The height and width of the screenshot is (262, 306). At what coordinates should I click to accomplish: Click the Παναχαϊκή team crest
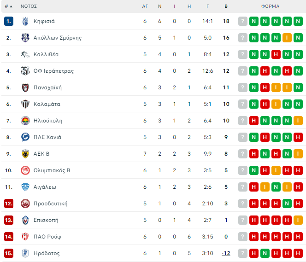(25, 87)
